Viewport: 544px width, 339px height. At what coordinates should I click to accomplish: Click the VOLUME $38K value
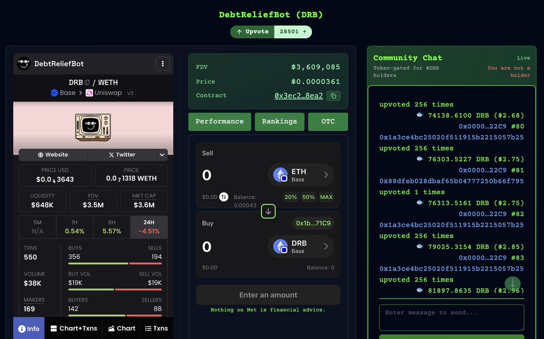coord(33,283)
